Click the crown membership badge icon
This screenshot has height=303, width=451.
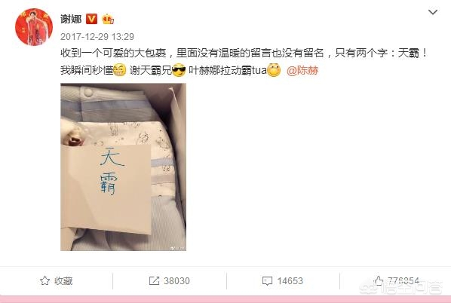tap(108, 19)
